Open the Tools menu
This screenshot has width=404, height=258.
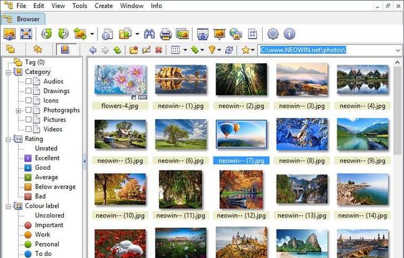pyautogui.click(x=79, y=5)
